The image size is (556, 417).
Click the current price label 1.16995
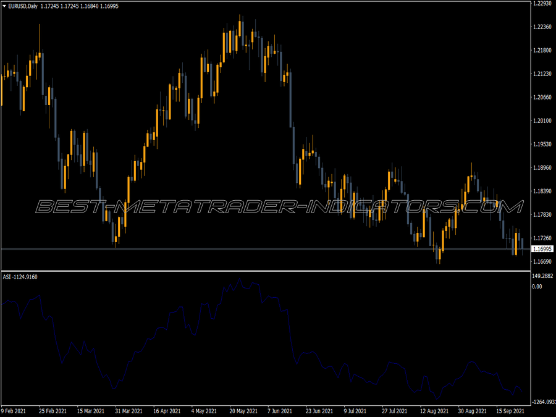coord(542,250)
